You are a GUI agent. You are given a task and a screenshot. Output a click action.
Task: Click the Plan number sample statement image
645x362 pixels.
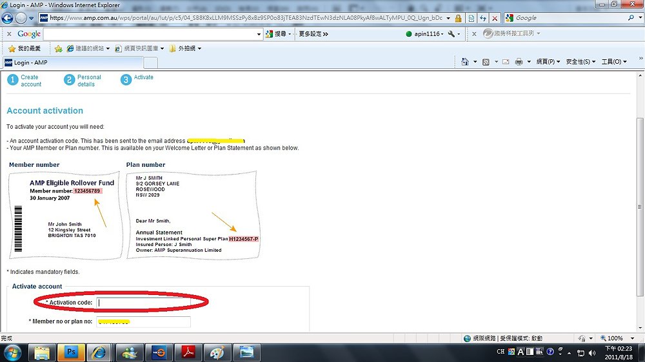193,215
